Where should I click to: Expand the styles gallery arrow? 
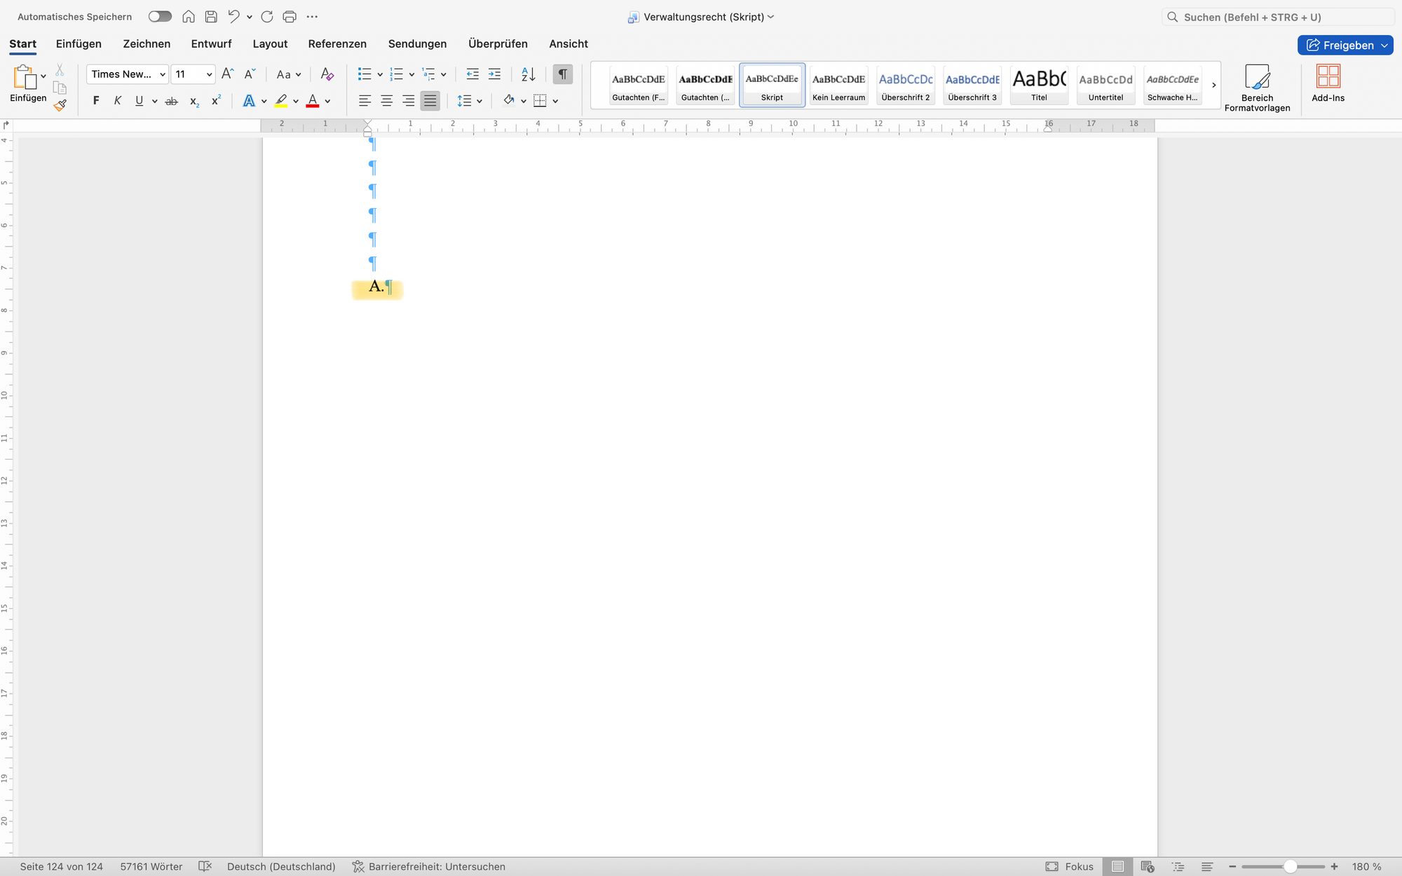coord(1213,85)
